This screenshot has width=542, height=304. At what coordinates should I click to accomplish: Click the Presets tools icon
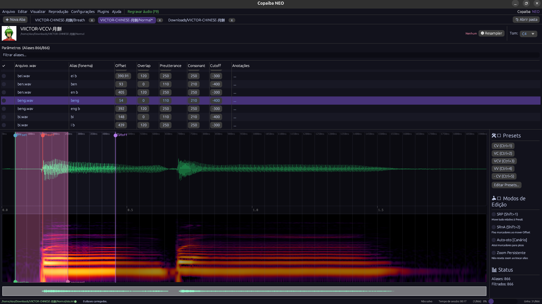click(494, 135)
